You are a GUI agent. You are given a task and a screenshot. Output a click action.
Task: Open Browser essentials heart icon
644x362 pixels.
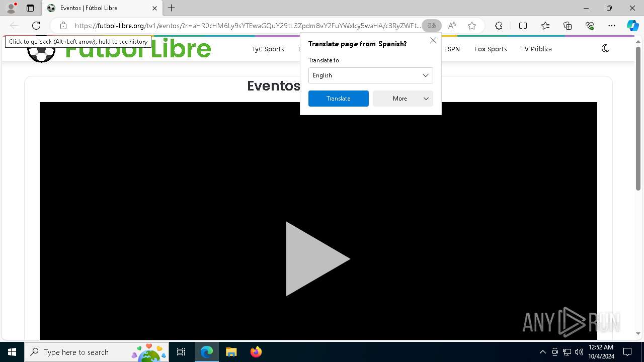coord(590,26)
